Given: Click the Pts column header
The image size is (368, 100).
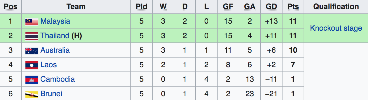Looking at the screenshot, I should tap(293, 7).
